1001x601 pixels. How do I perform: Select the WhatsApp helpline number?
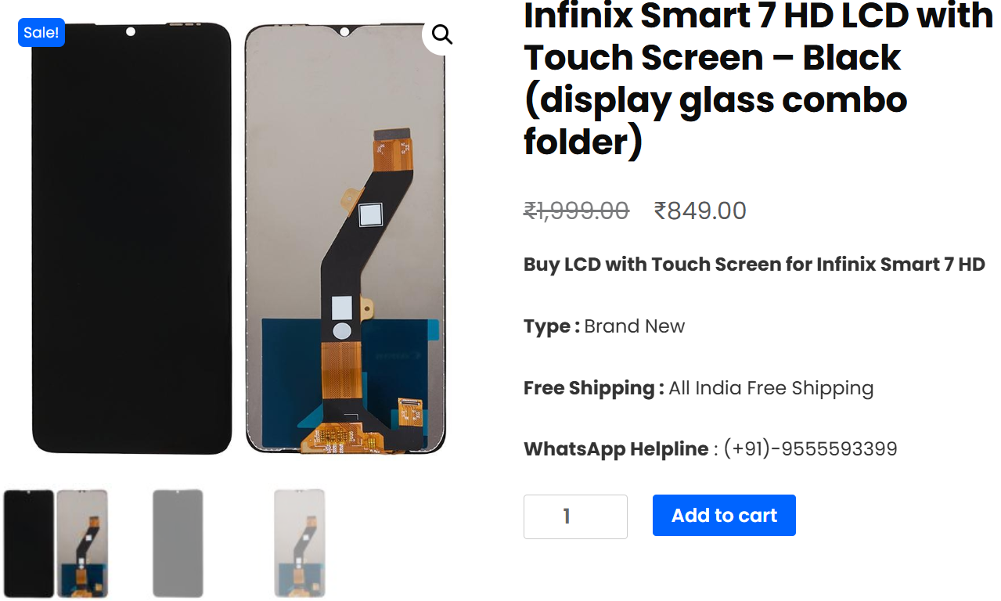tap(809, 448)
